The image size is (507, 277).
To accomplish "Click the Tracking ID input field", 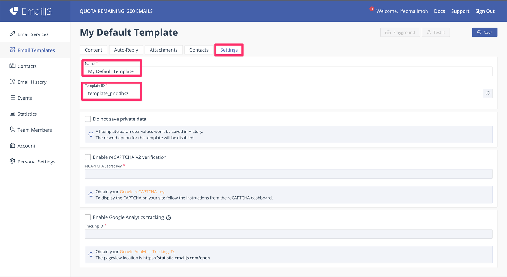I will tap(288, 234).
